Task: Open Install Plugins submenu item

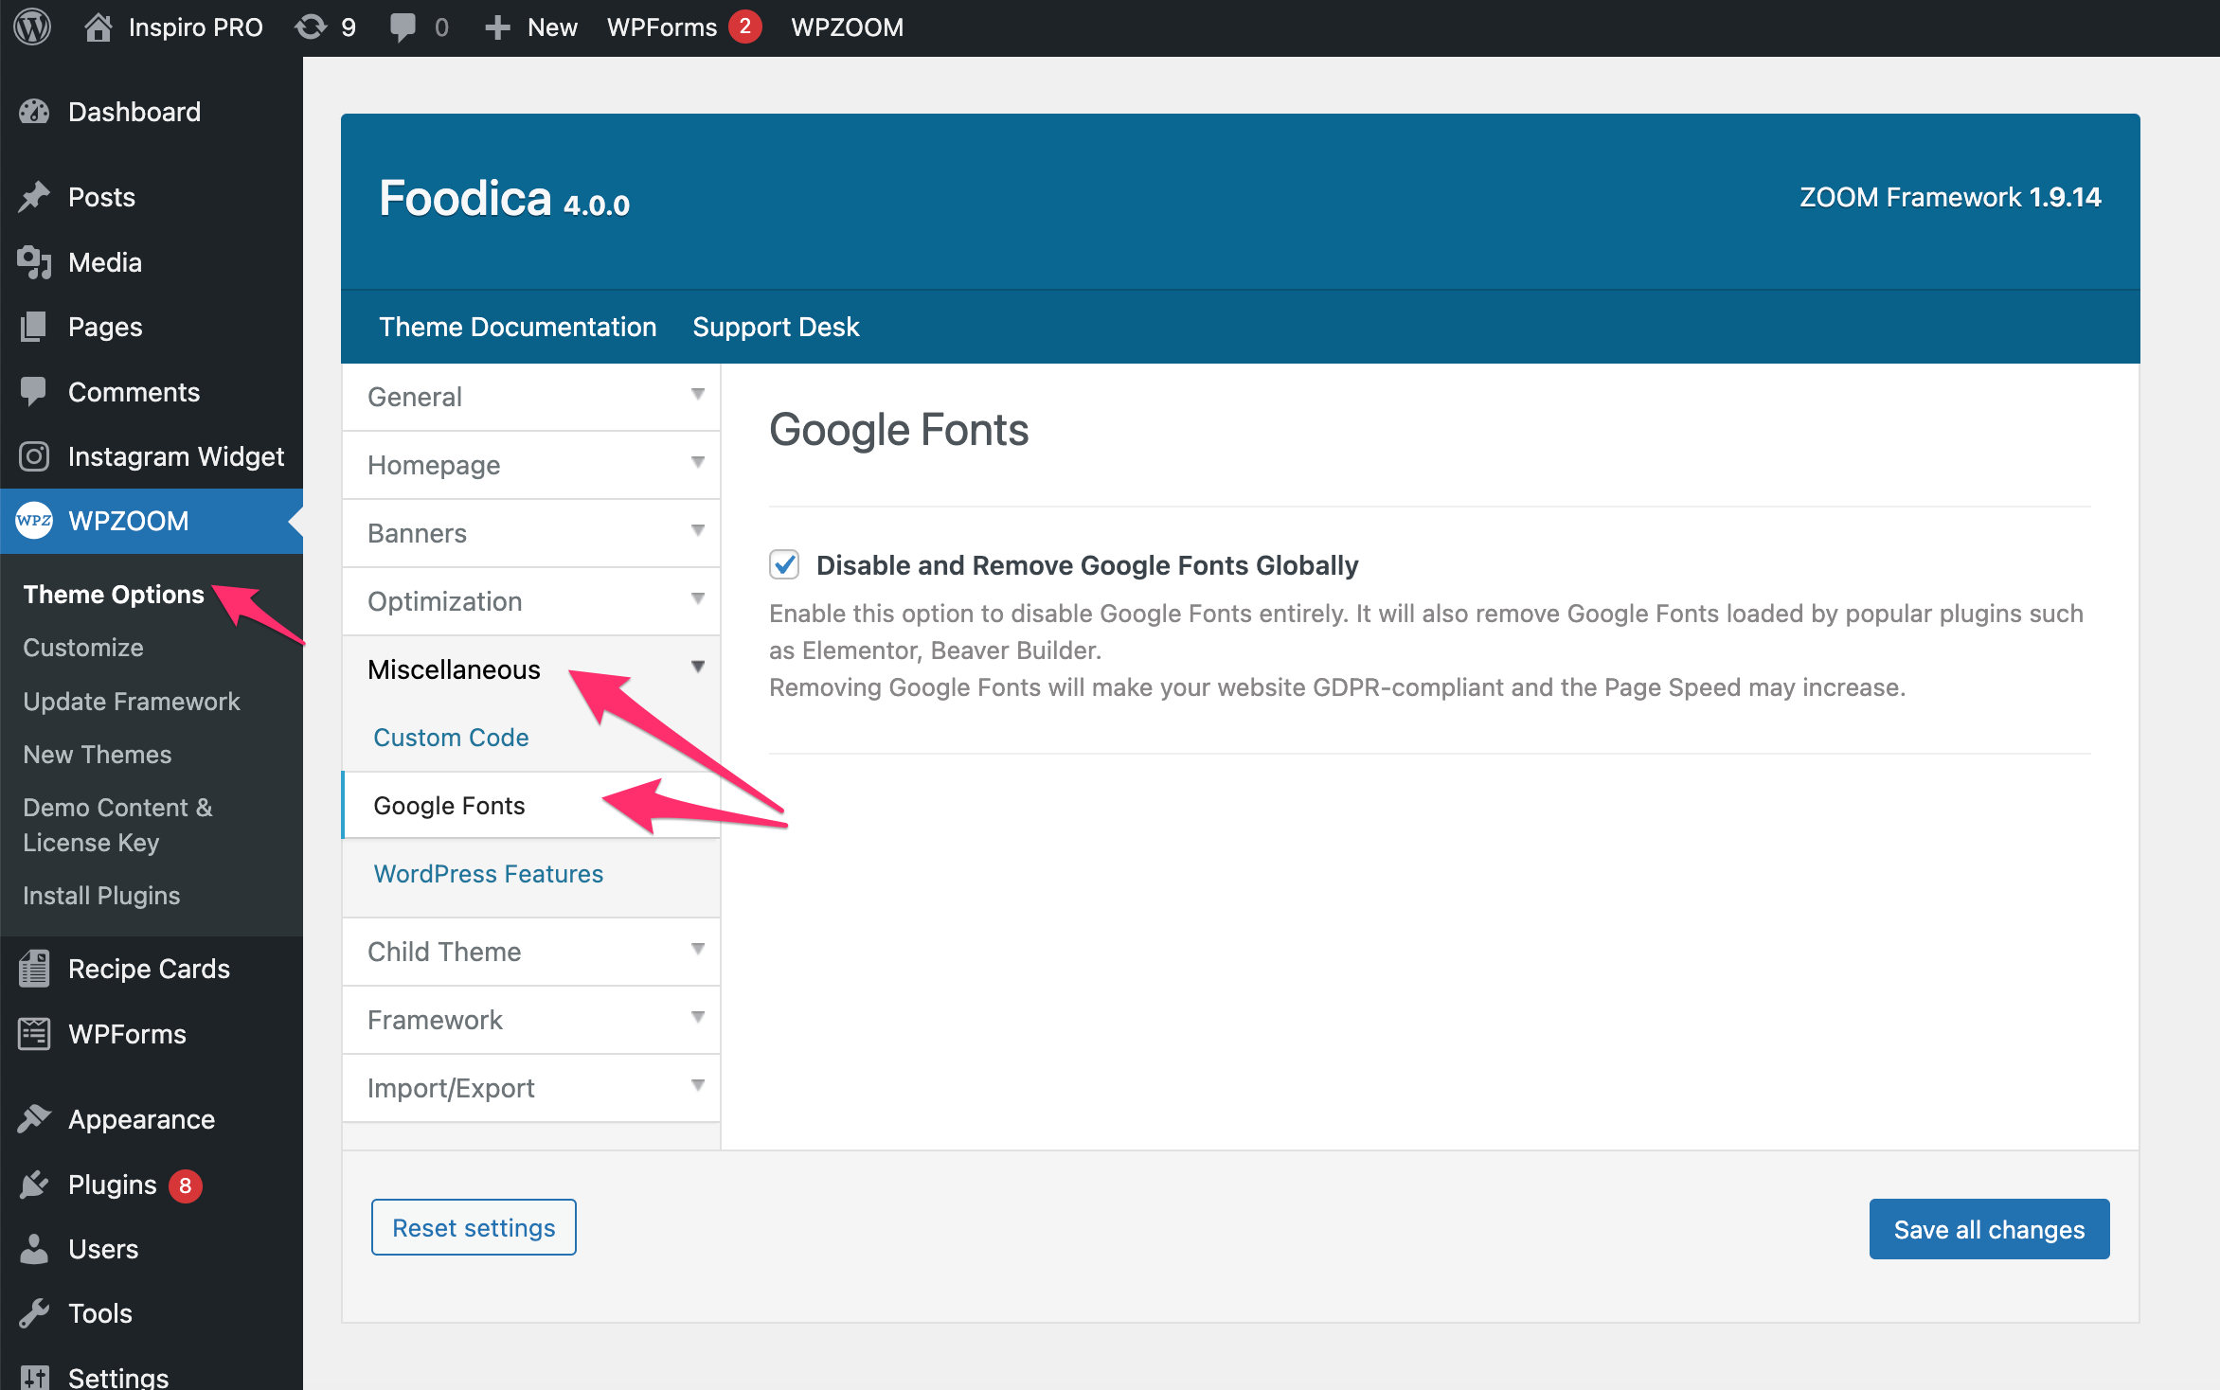Action: coord(101,896)
